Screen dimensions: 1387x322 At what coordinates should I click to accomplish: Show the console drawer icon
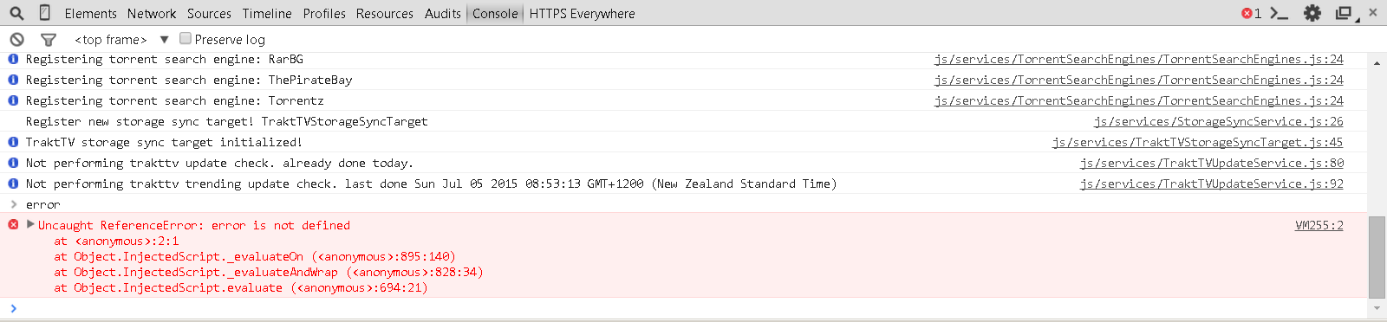click(x=1279, y=13)
